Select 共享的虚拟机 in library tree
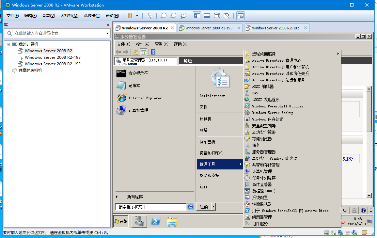The height and width of the screenshot is (238, 377). point(30,70)
